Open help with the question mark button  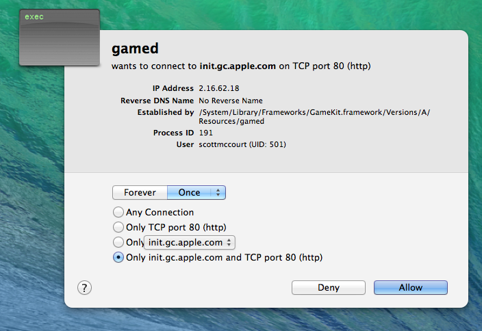click(84, 288)
